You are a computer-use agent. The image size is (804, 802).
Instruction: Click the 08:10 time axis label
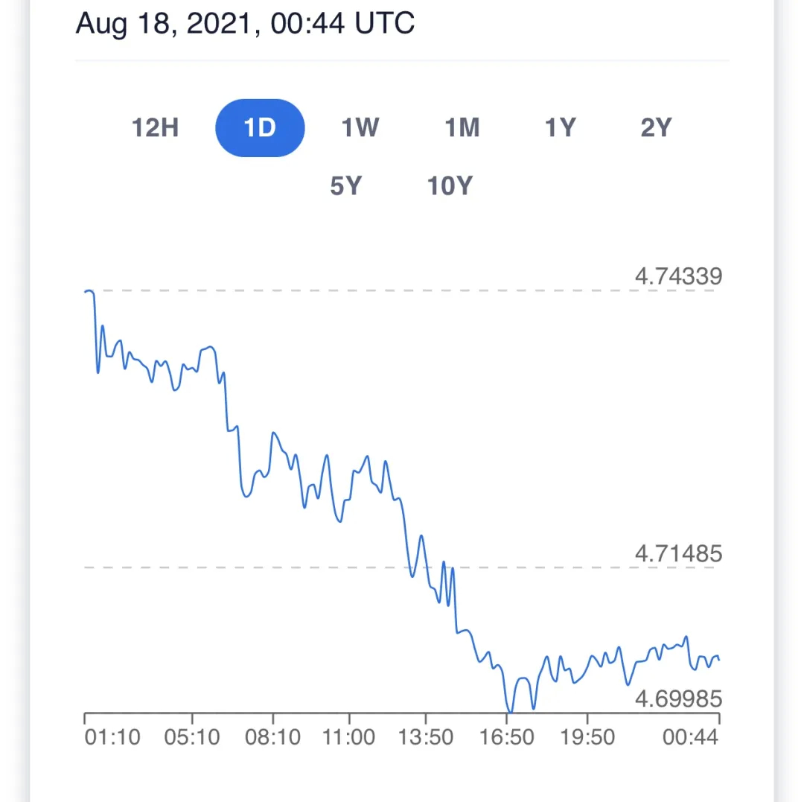click(272, 737)
